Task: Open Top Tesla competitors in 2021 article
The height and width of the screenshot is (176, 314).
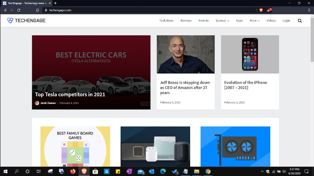Action: [70, 95]
